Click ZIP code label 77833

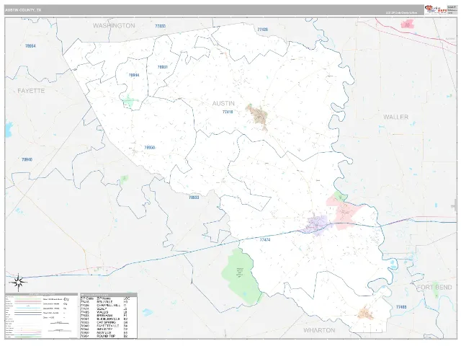click(160, 26)
